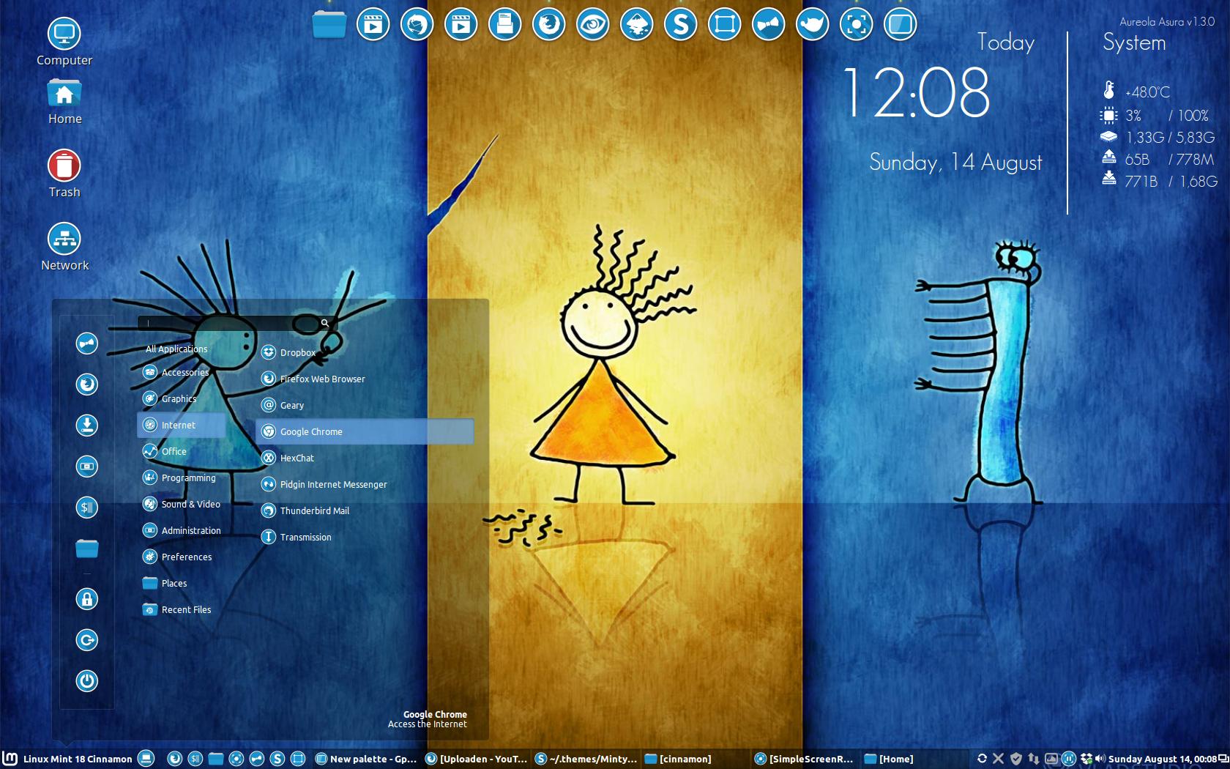Launch Google Chrome from the menu list
This screenshot has width=1230, height=769.
coord(365,431)
